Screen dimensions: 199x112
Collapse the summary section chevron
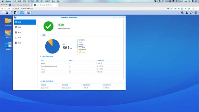(x=41, y=35)
